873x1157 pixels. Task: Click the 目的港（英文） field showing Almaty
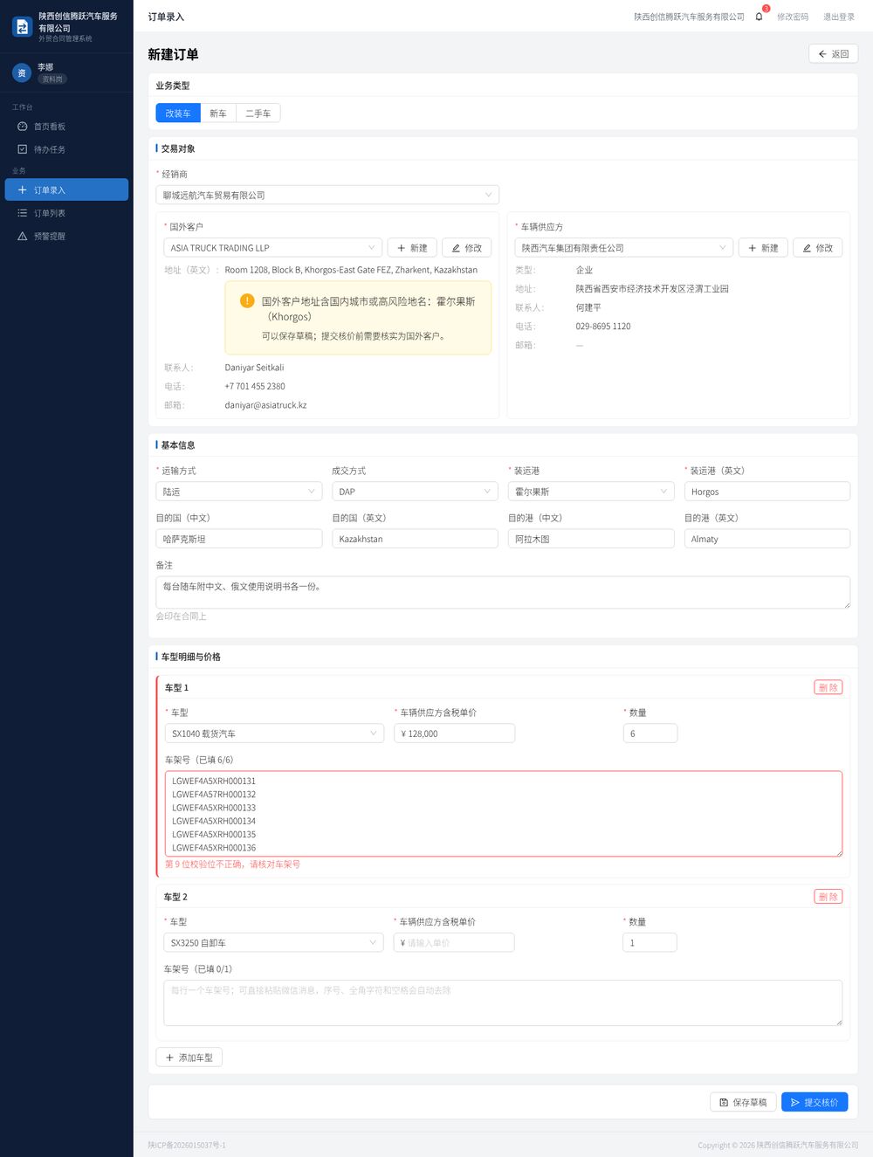tap(767, 539)
